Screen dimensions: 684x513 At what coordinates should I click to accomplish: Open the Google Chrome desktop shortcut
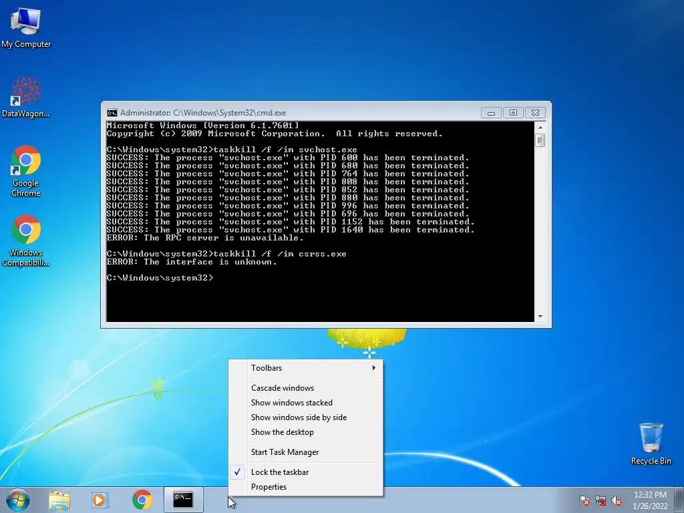coord(26,170)
